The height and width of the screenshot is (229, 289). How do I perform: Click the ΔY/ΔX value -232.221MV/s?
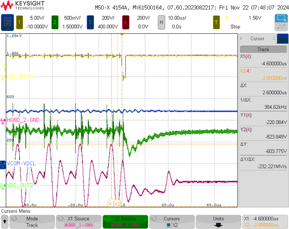point(272,167)
